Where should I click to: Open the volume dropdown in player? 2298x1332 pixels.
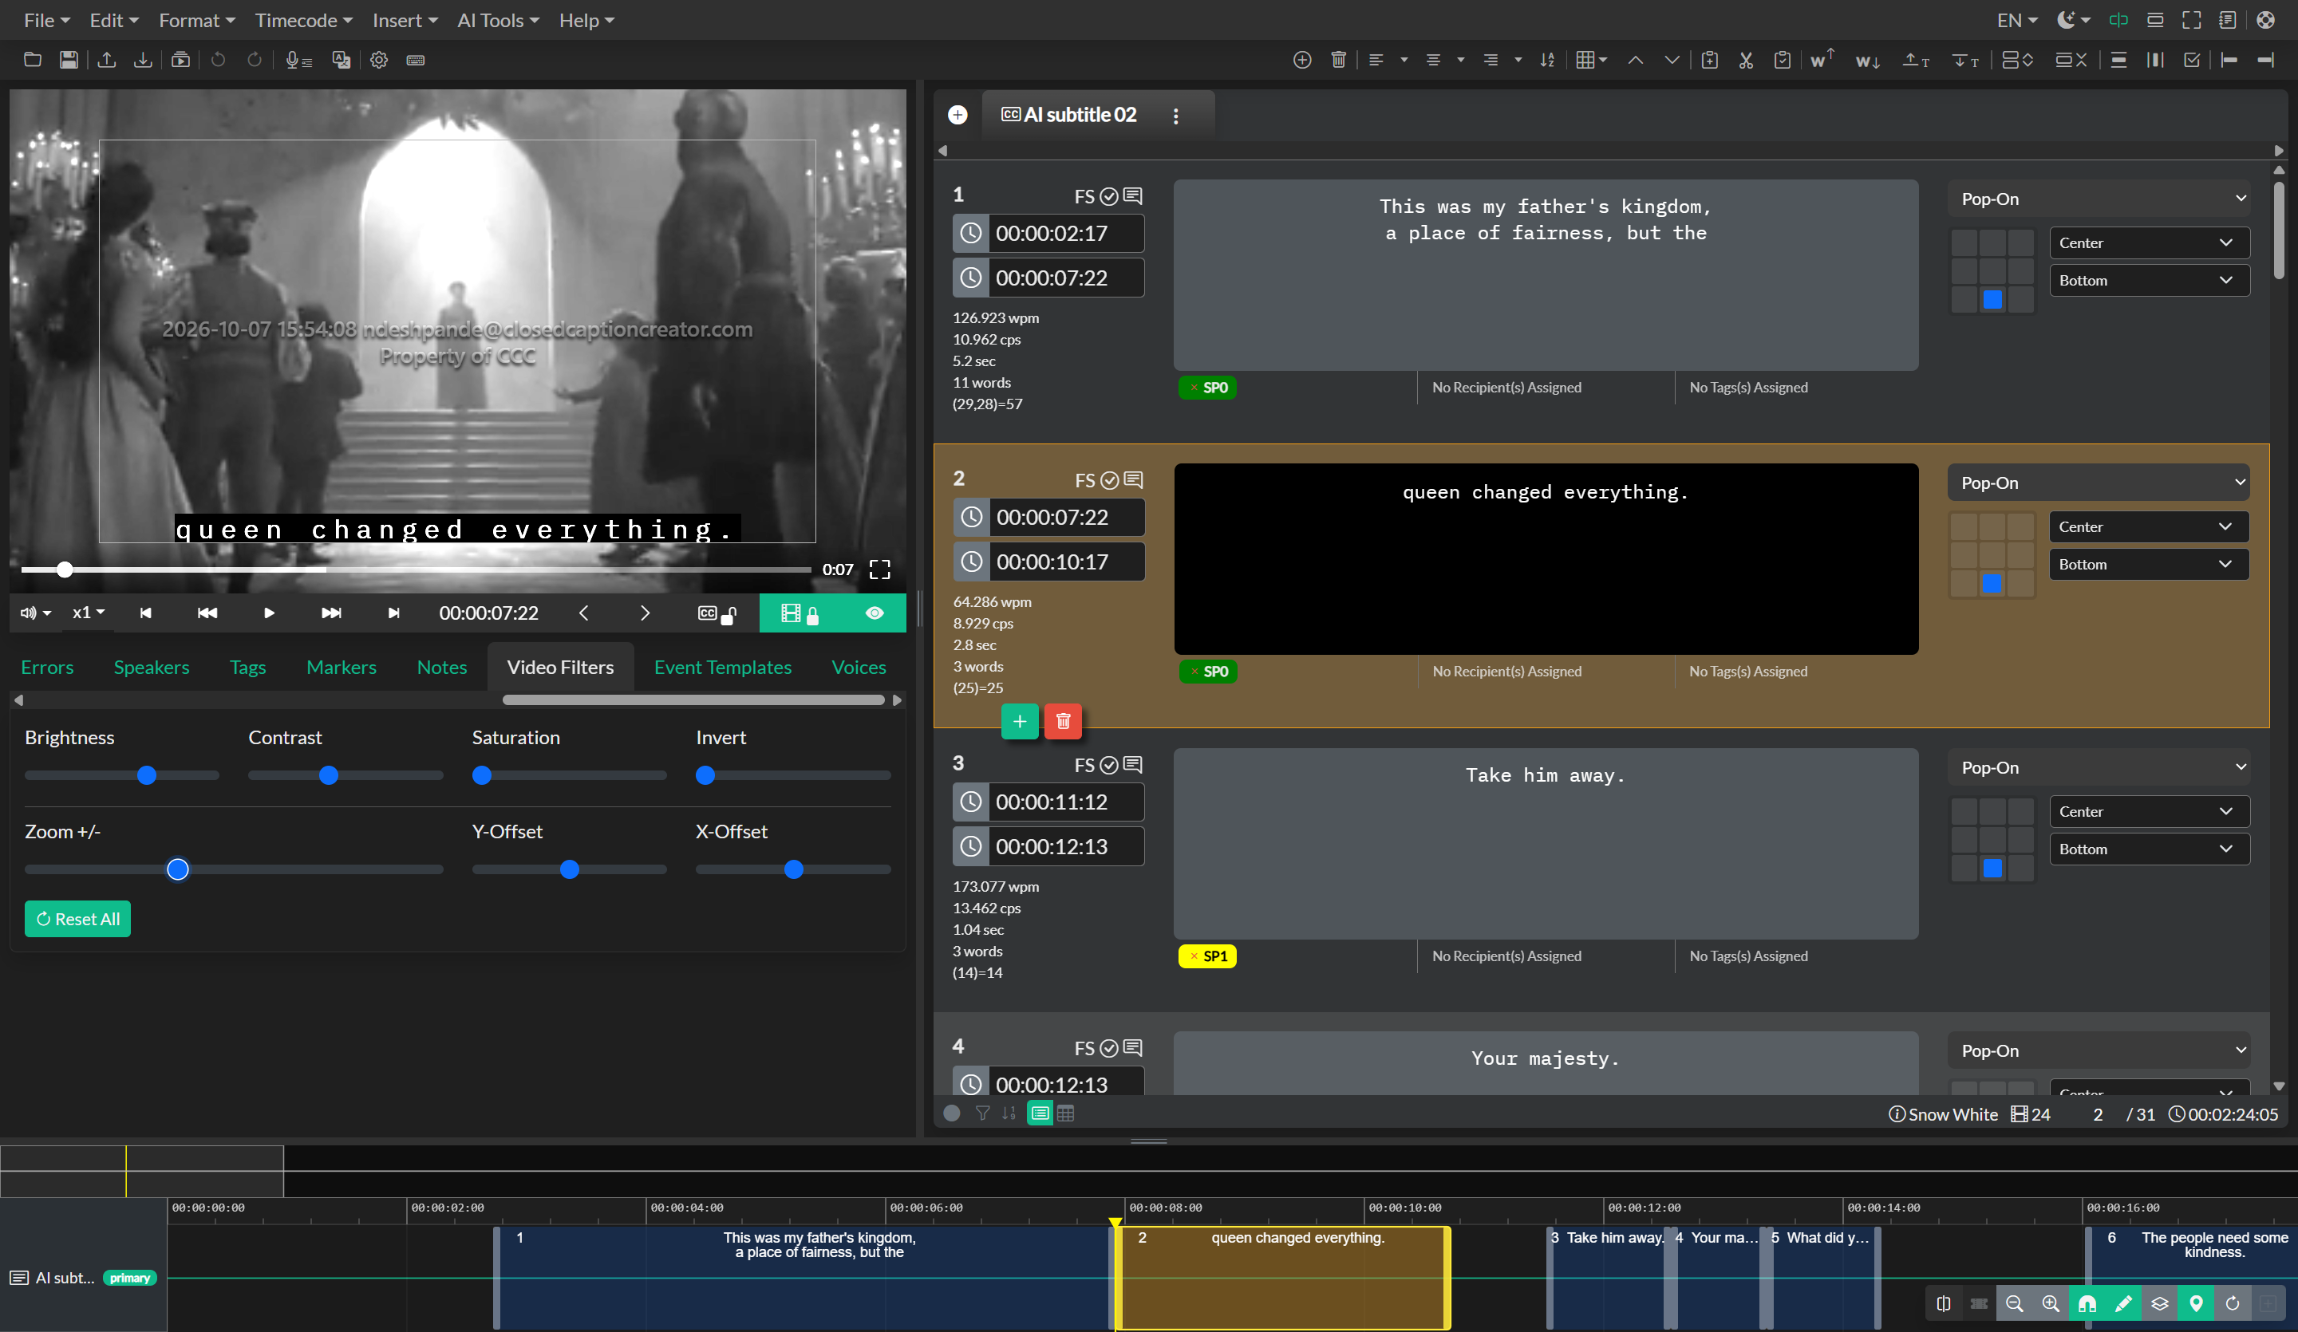(37, 613)
